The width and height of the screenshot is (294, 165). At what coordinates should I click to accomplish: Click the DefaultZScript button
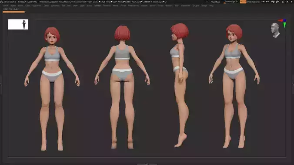click(x=253, y=2)
